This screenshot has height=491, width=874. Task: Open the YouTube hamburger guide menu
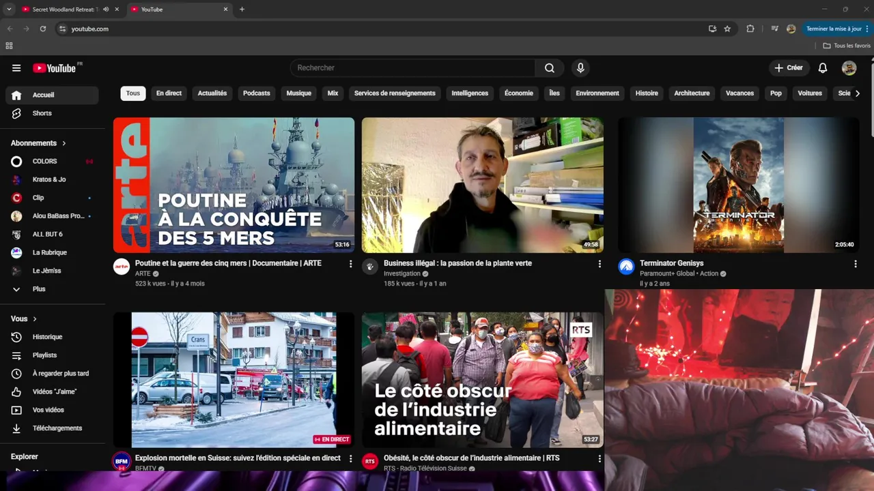coord(16,68)
